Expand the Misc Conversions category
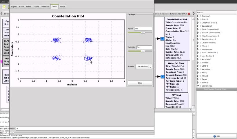Screen dimensions: 237x139 198,36
